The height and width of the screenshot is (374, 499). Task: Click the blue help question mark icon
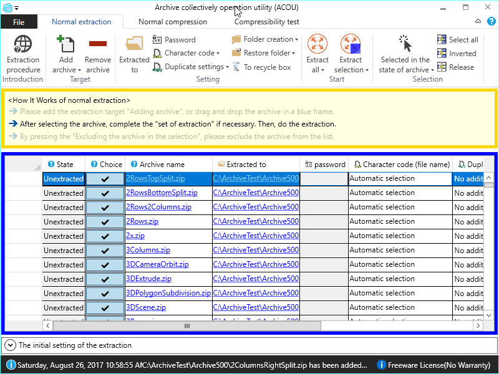[491, 21]
